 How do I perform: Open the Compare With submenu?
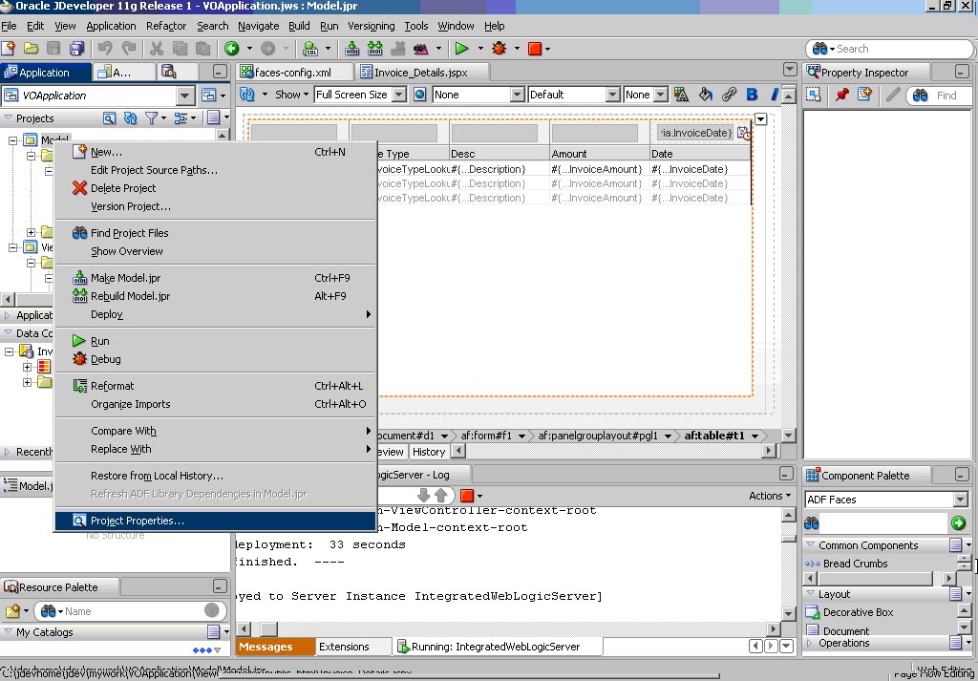point(216,431)
